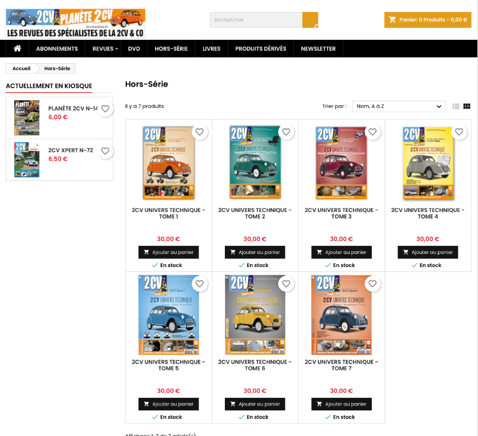Open the Produits Dérivés menu
The image size is (478, 436).
point(260,49)
